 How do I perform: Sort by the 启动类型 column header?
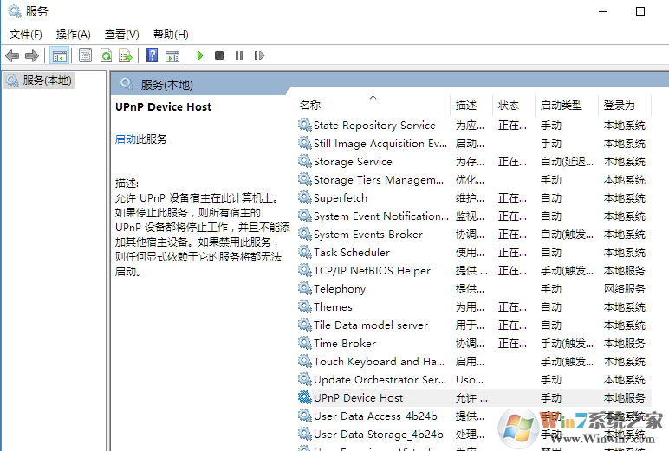point(561,106)
